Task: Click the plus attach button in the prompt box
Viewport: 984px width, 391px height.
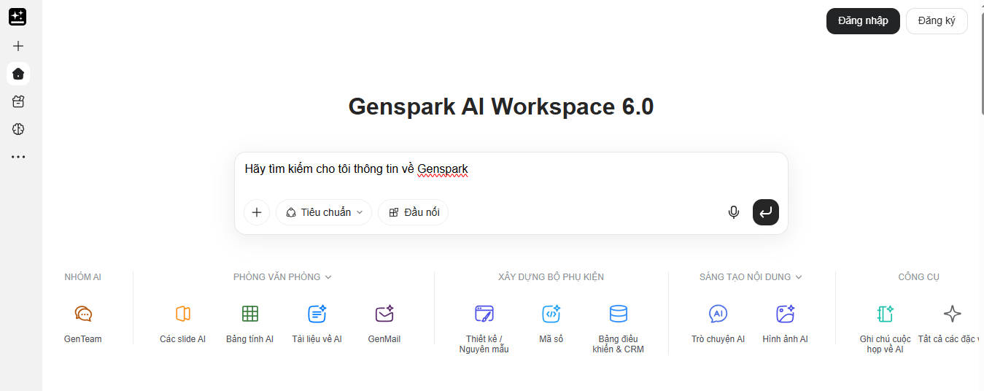Action: click(257, 212)
